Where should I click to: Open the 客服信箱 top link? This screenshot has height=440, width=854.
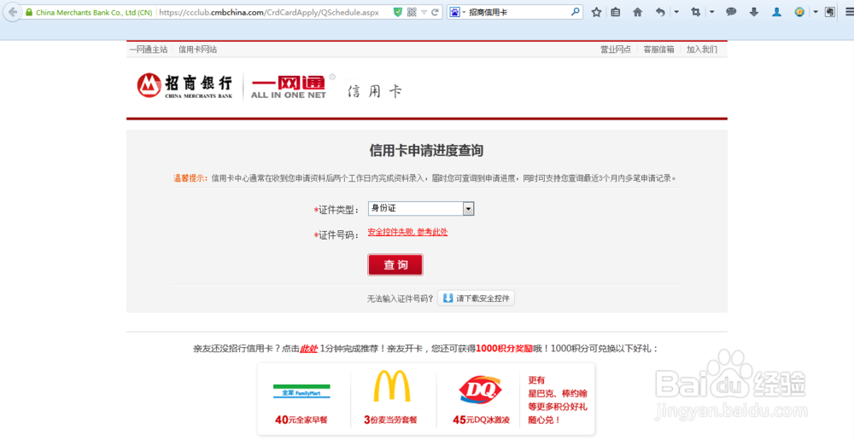(658, 49)
